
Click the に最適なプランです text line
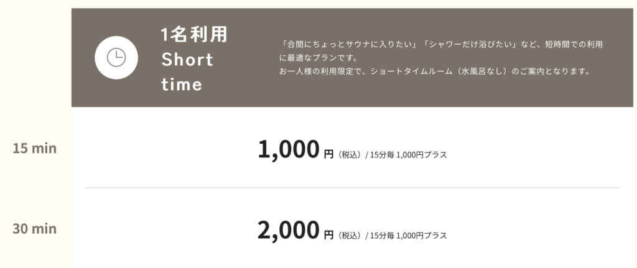pyautogui.click(x=314, y=58)
